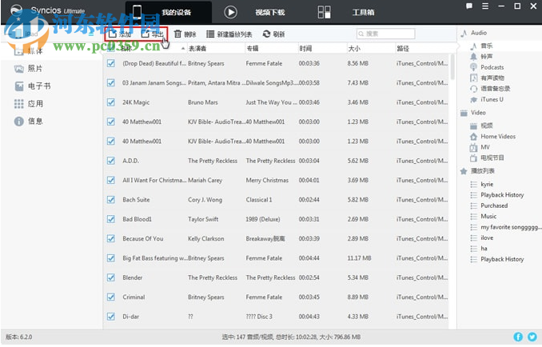542x347 pixels.
Task: Select the Mariah Carey artist cell
Action: pyautogui.click(x=205, y=180)
